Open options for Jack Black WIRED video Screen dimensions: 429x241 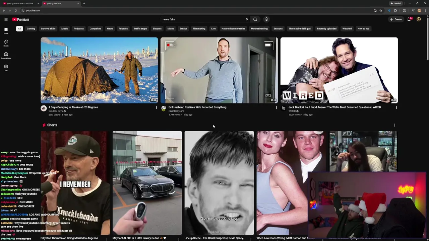(396, 107)
